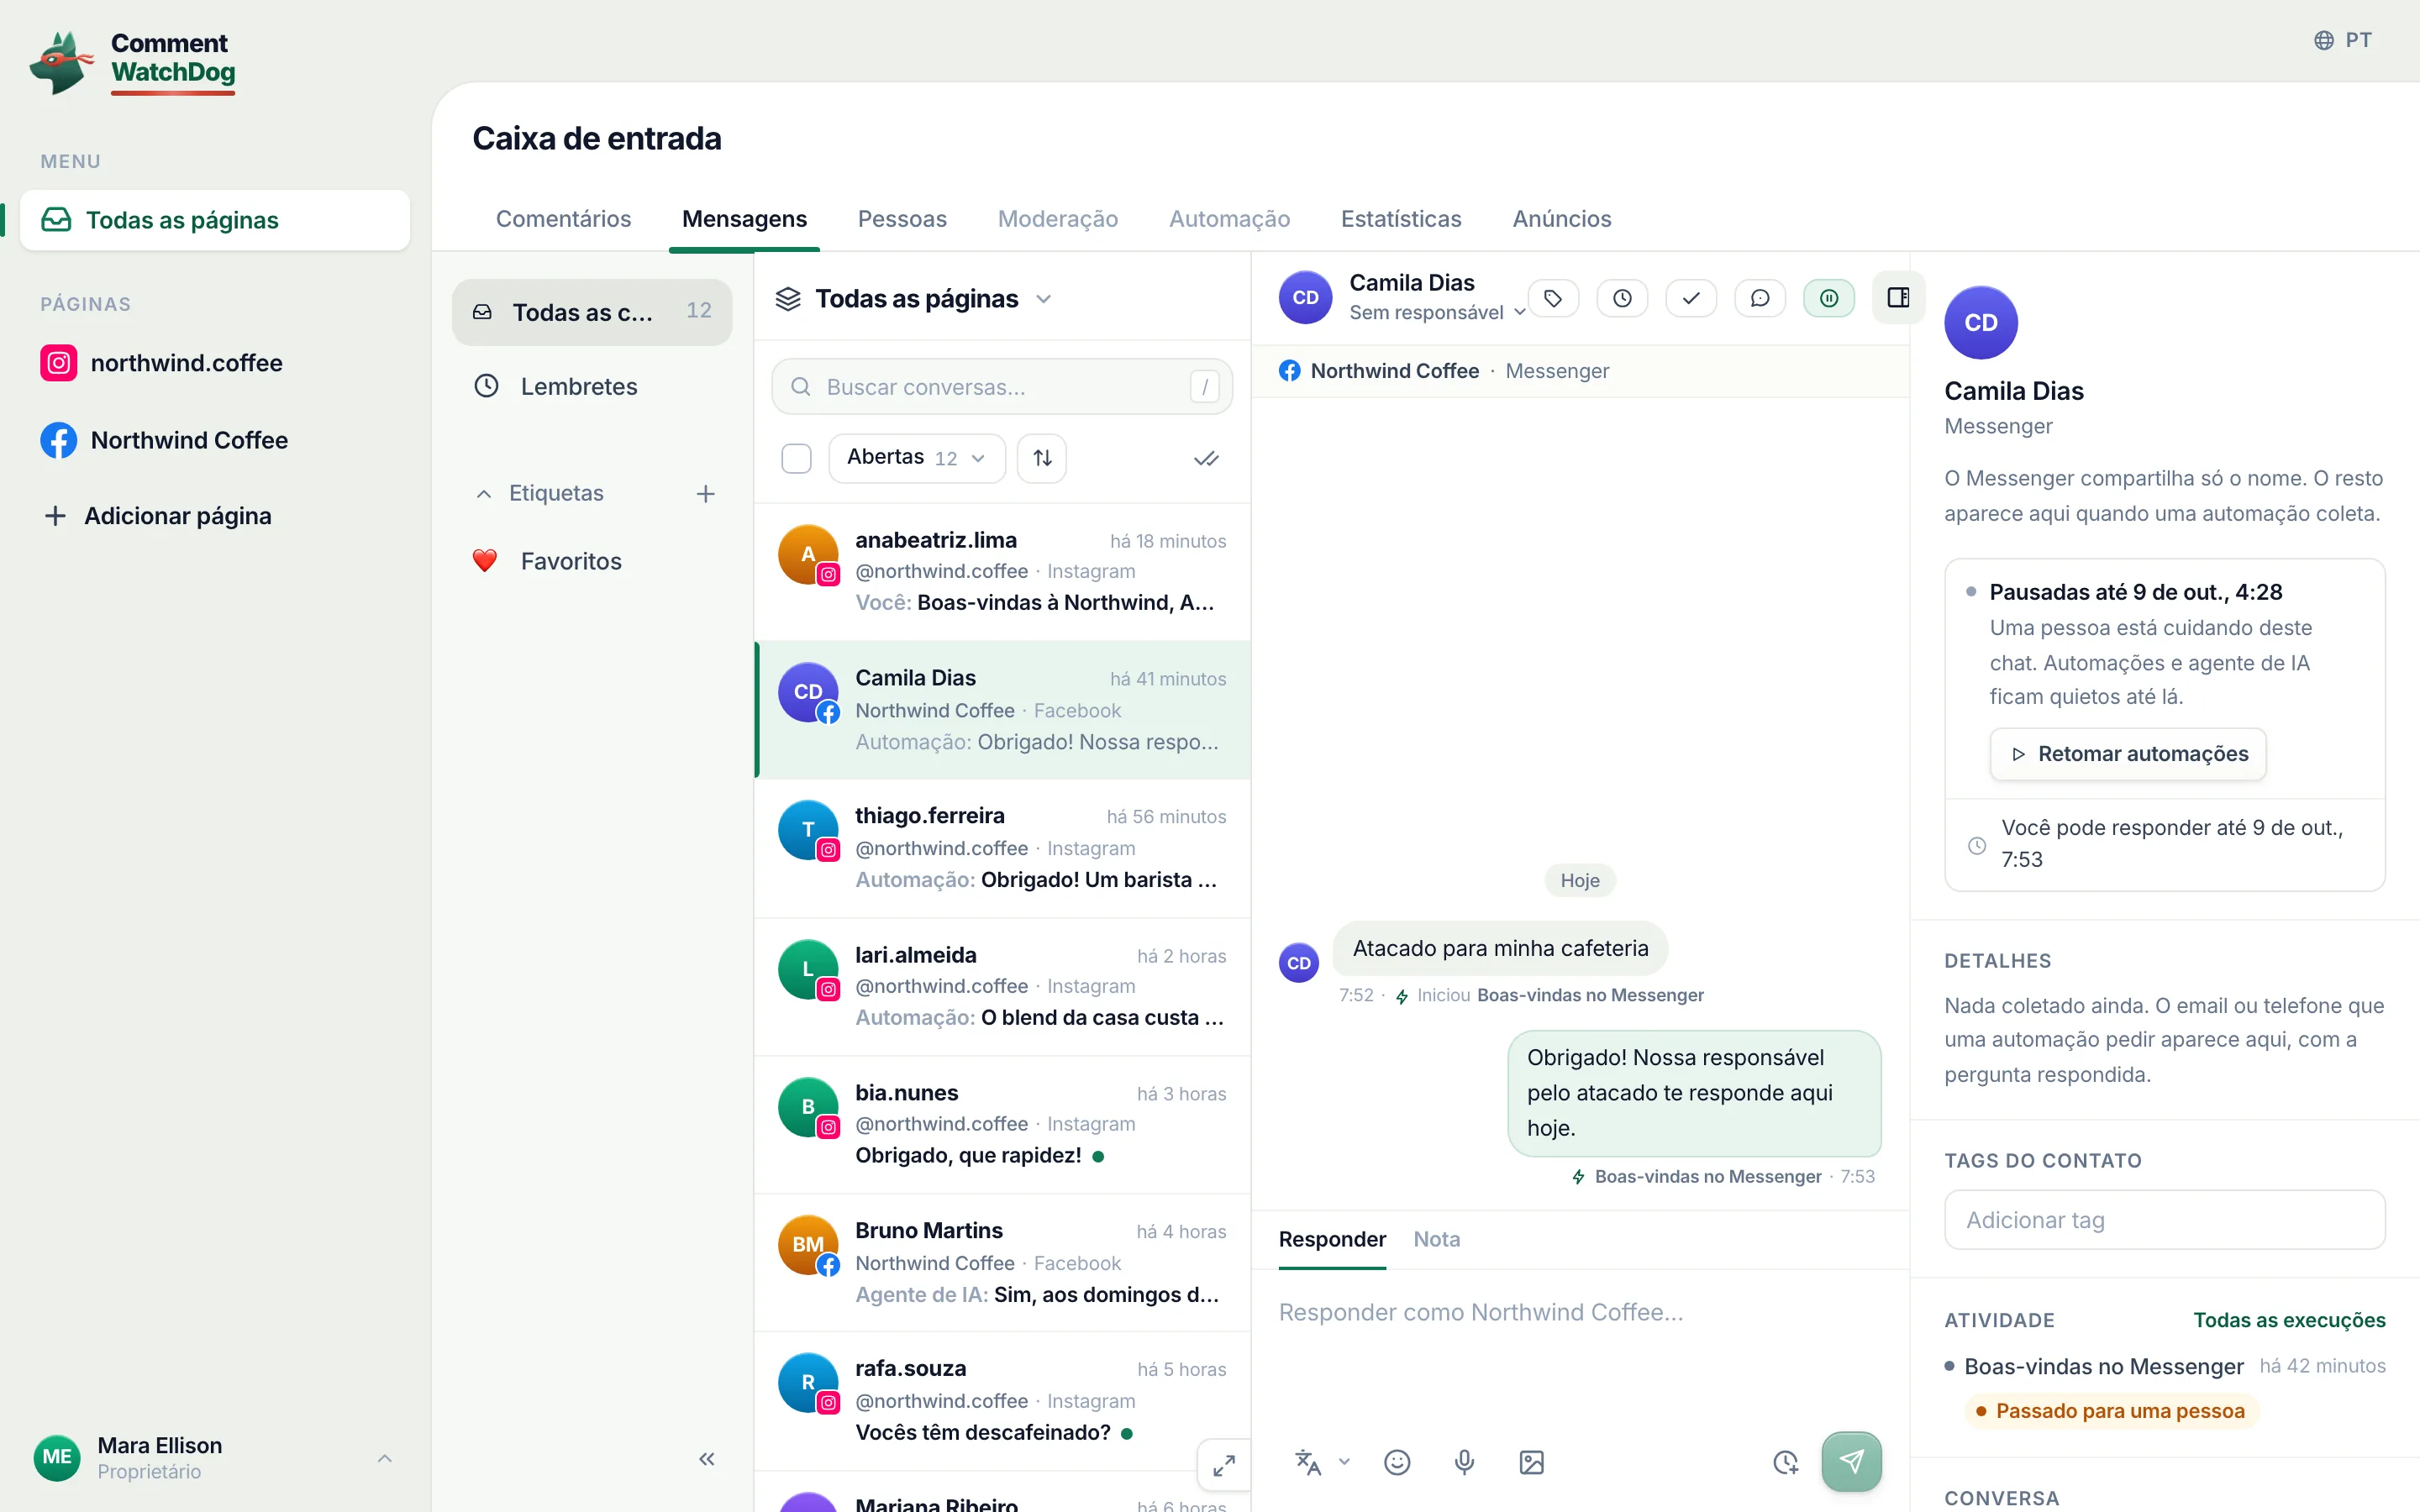Click Boas-vindas no Messenger activity entry

[2103, 1366]
